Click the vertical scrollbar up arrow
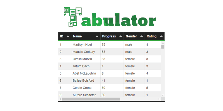 [x=163, y=43]
